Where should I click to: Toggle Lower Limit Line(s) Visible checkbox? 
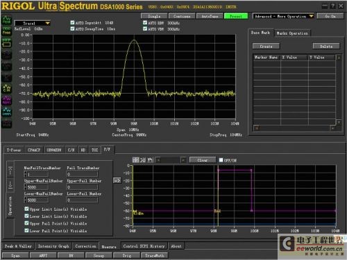[26, 216]
